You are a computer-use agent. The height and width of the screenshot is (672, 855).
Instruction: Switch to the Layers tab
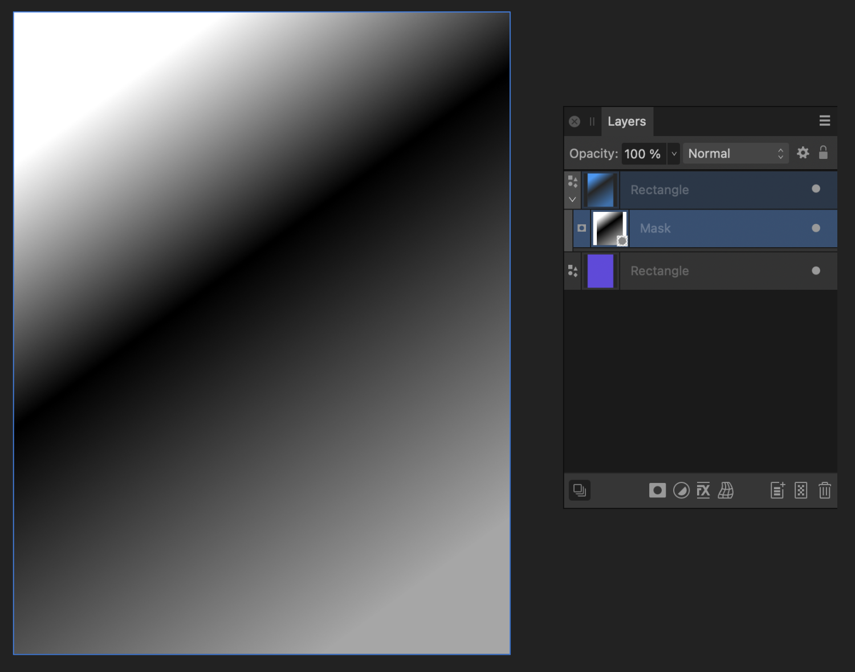pos(627,121)
